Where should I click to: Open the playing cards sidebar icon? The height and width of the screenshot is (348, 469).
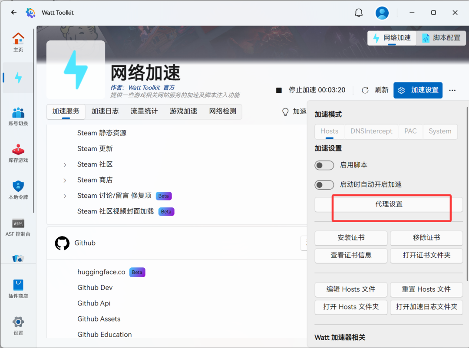(18, 258)
